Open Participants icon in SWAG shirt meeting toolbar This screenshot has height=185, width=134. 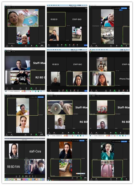pyautogui.click(x=20, y=88)
